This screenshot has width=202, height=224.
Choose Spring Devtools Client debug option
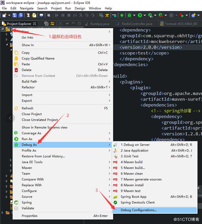pos(155,202)
